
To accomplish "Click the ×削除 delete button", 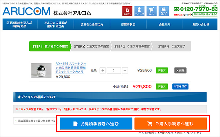I will point(180,71).
